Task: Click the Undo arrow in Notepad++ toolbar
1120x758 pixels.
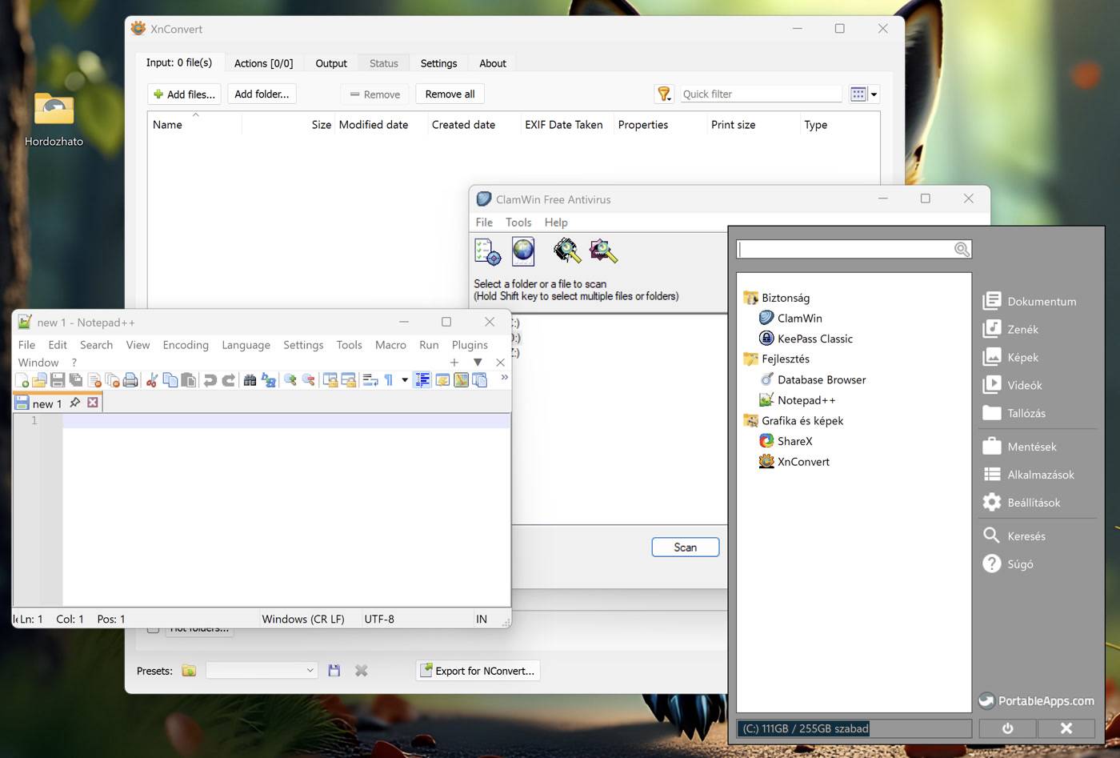Action: coord(210,380)
